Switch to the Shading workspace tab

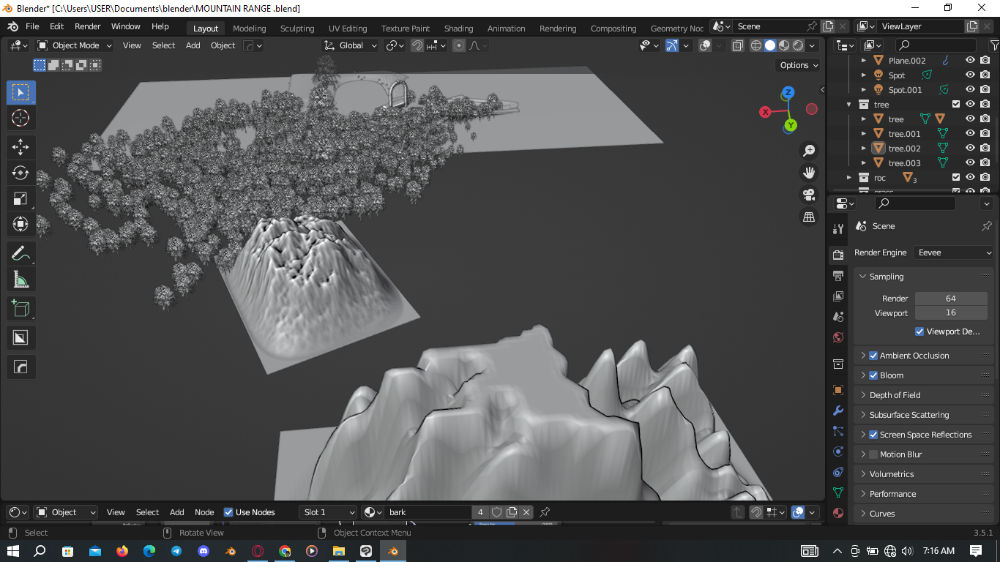(458, 29)
